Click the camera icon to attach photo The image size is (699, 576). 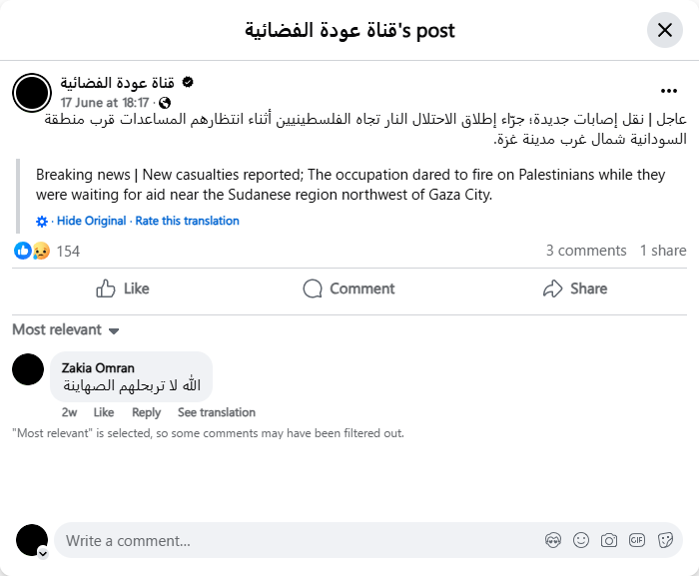[x=609, y=540]
